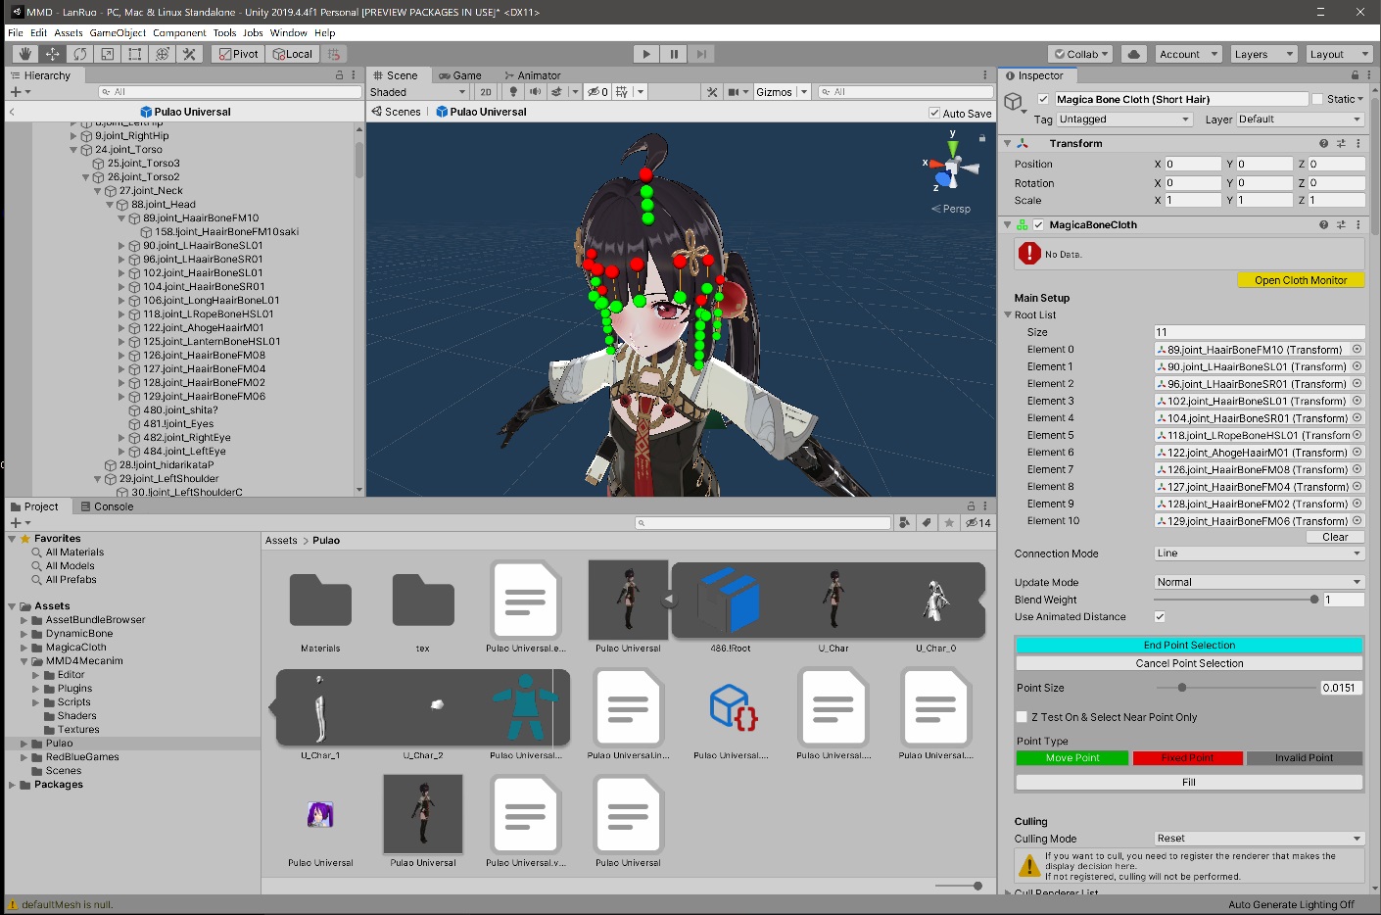This screenshot has width=1381, height=915.
Task: Open the Collab dropdown
Action: [x=1080, y=54]
